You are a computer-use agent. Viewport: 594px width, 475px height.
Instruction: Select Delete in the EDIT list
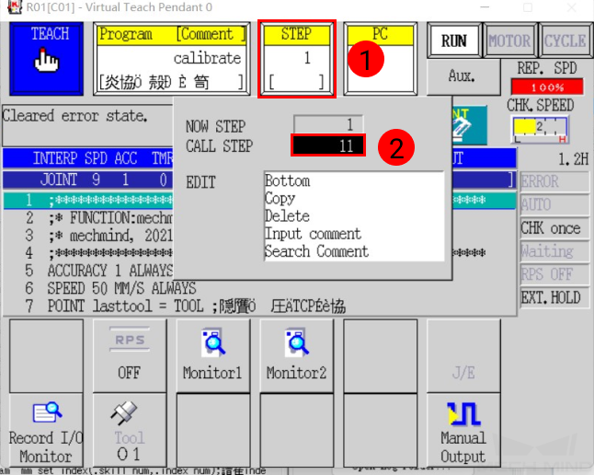click(287, 216)
